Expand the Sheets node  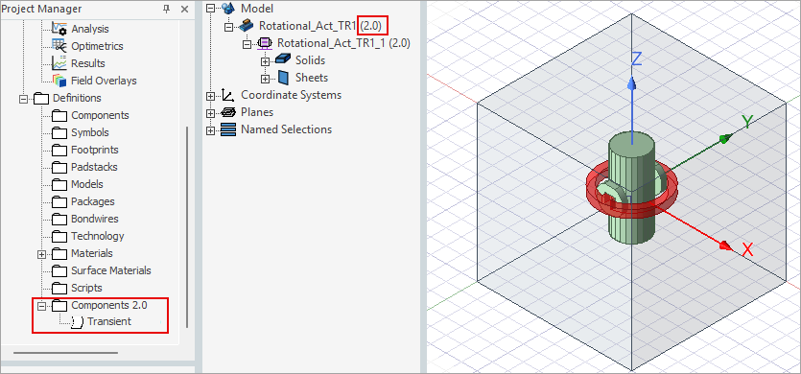point(265,79)
